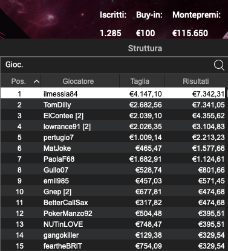
Task: Select emil985 in the ranking
Action: [113, 181]
